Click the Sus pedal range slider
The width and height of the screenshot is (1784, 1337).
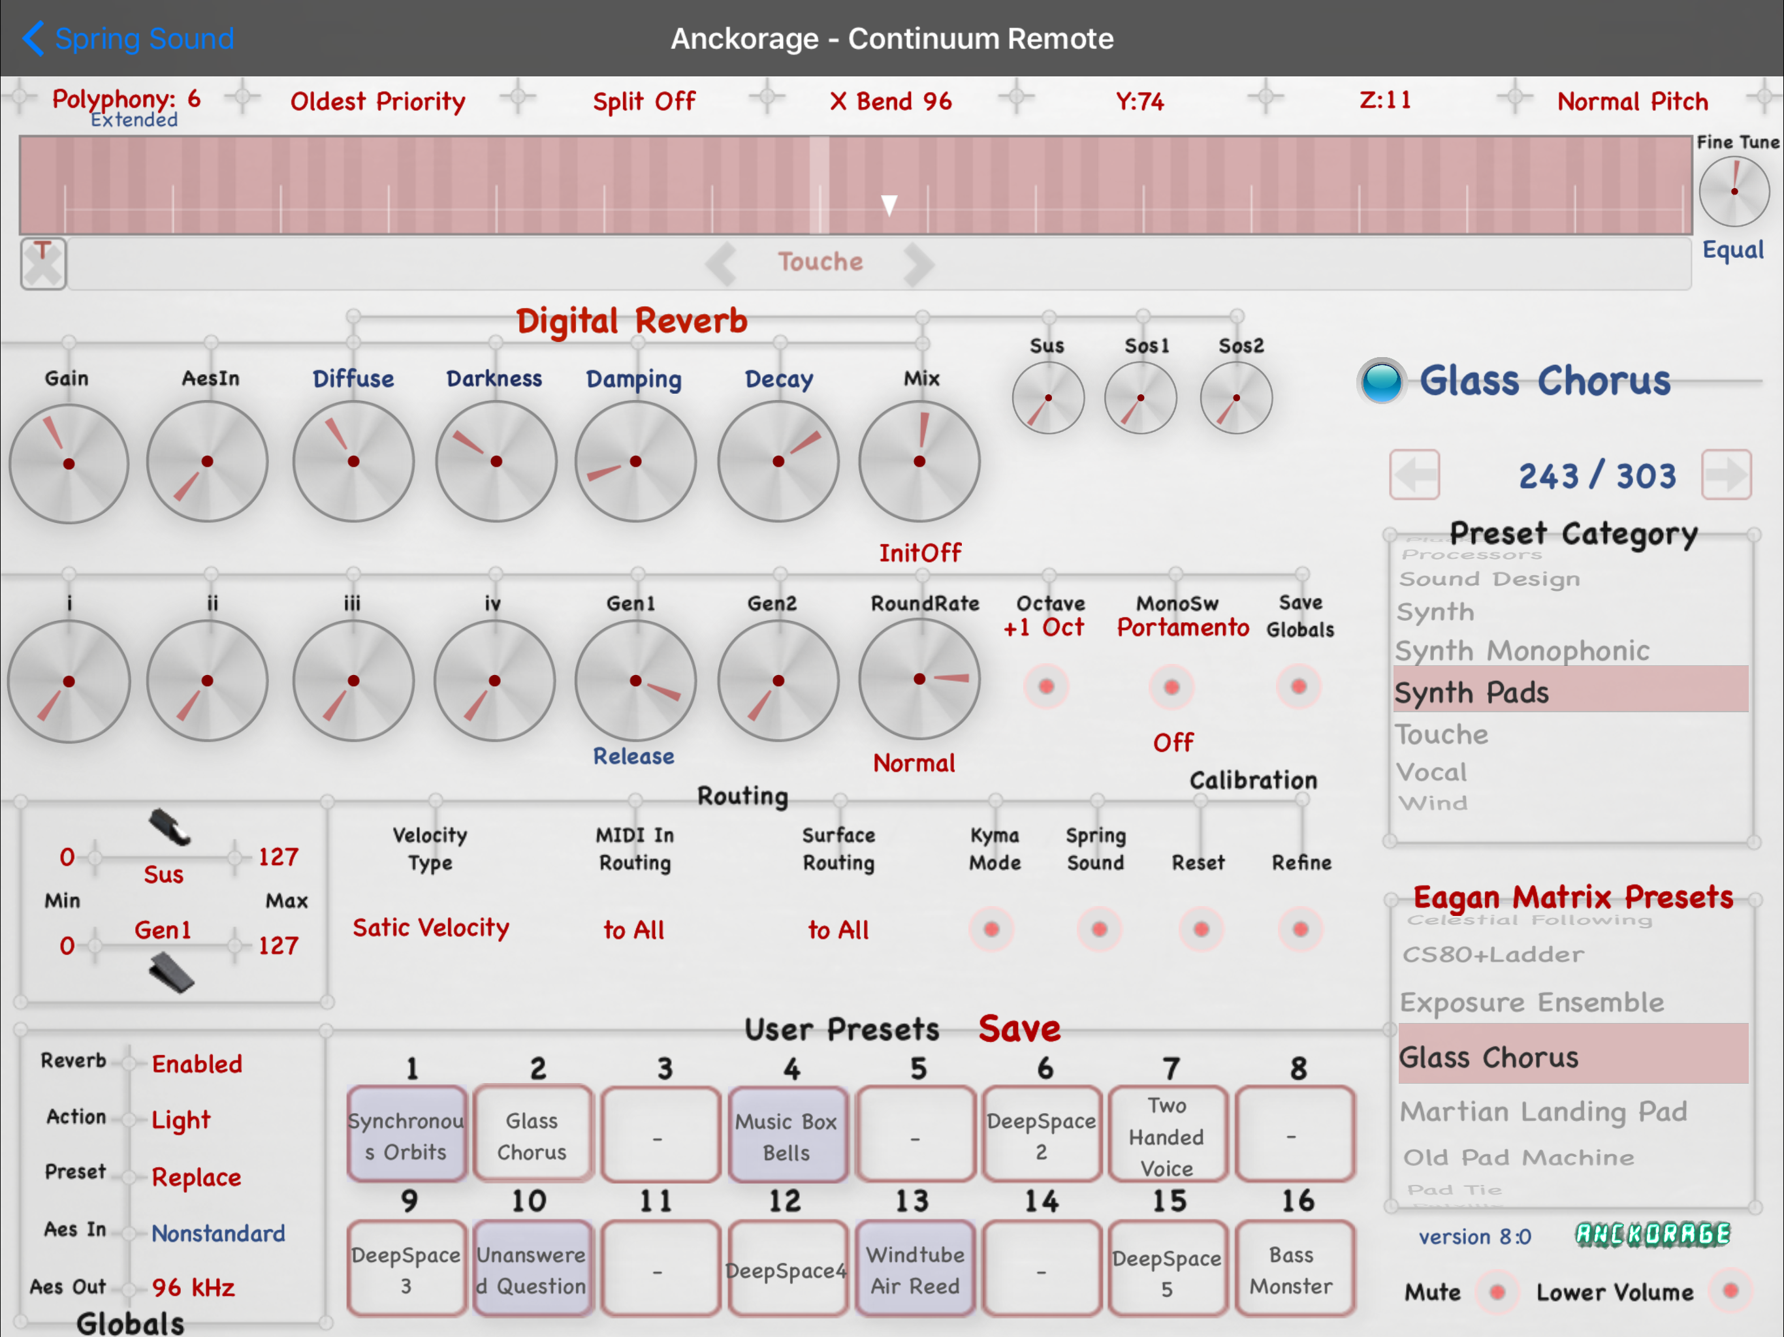pos(165,857)
